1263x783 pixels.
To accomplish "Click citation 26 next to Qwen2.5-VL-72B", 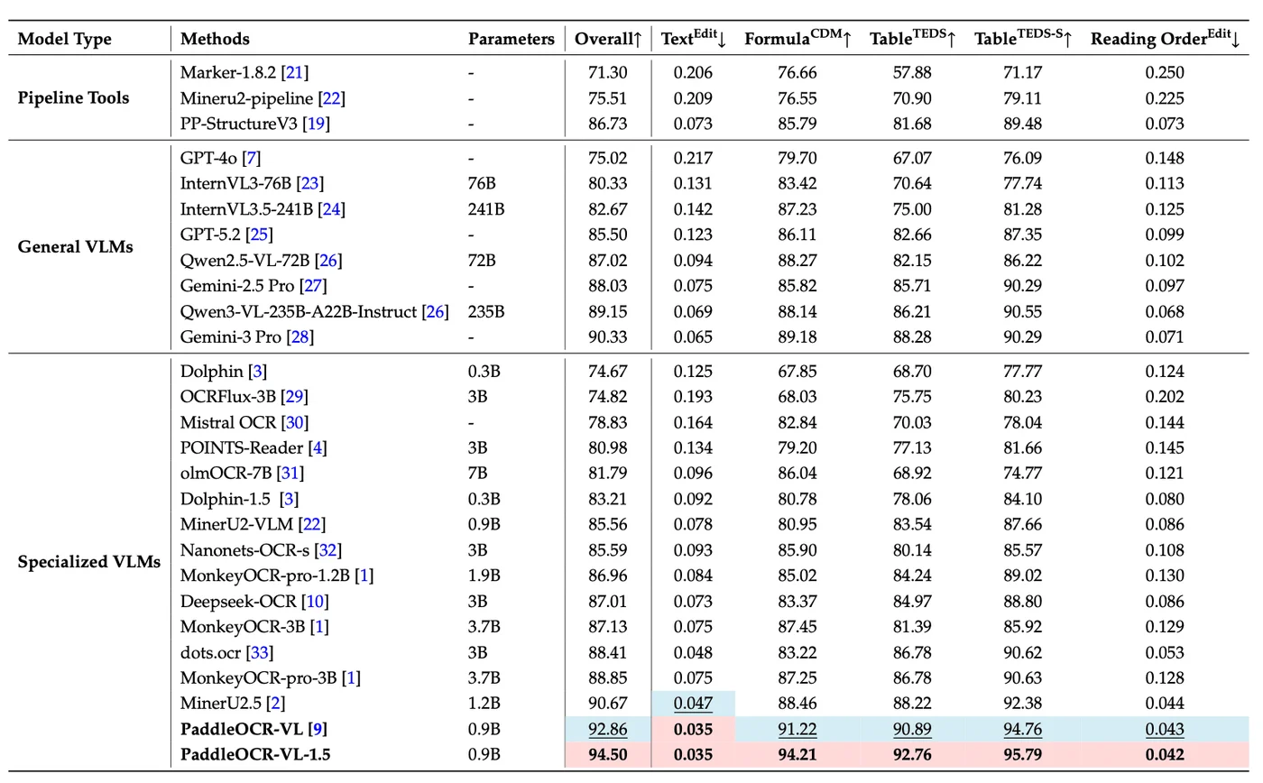I will pos(328,261).
